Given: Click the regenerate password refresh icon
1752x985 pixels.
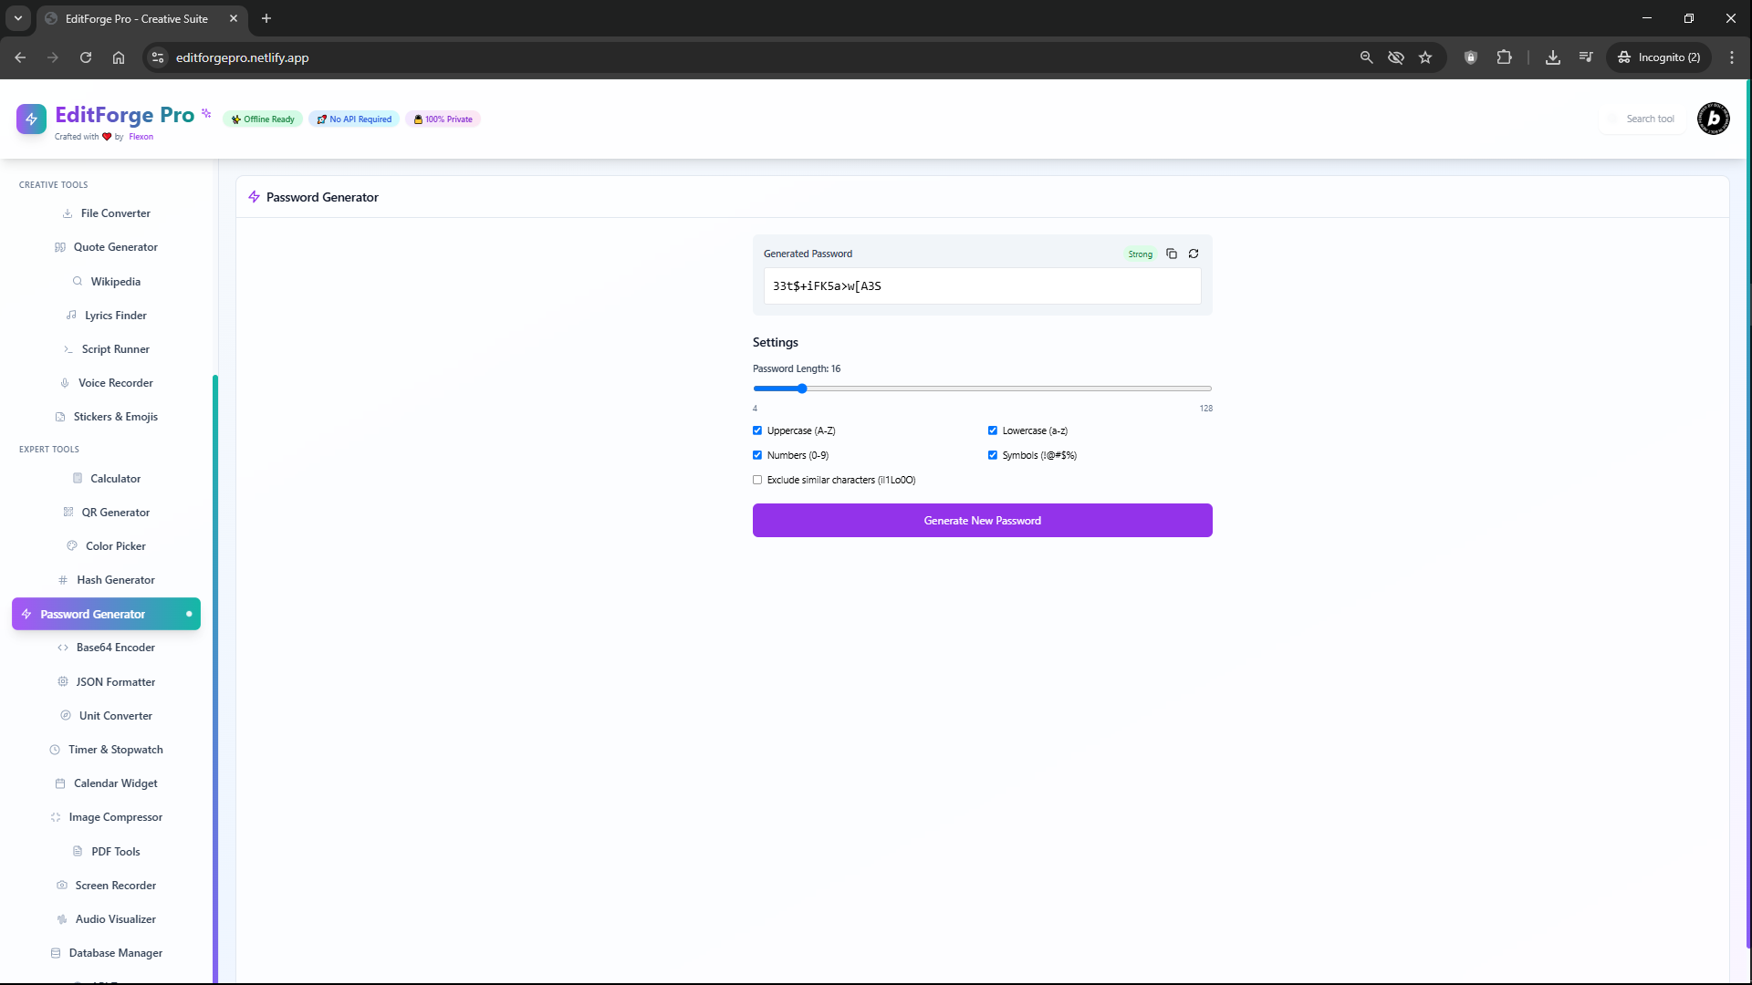Looking at the screenshot, I should (1194, 254).
